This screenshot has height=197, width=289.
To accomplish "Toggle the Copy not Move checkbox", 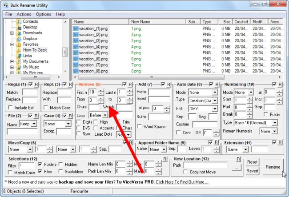I will point(185,172).
